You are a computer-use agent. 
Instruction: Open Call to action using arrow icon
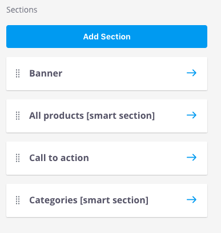click(x=191, y=157)
